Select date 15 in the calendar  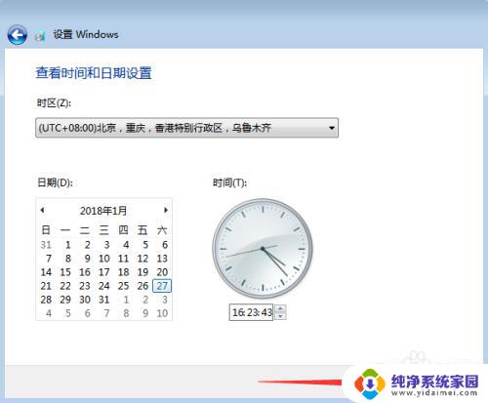tap(65, 272)
